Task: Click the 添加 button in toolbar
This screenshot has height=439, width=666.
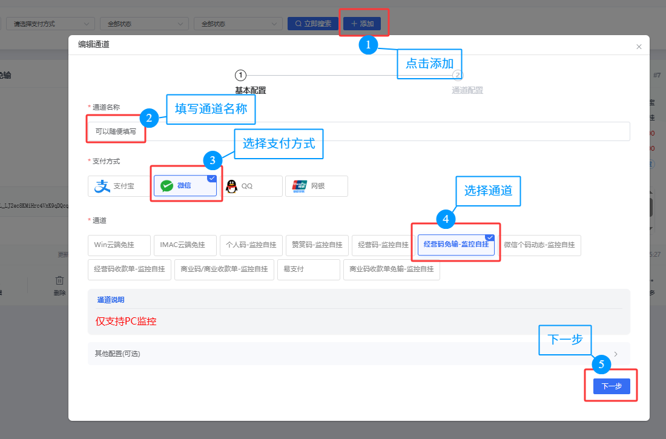Action: [x=362, y=24]
